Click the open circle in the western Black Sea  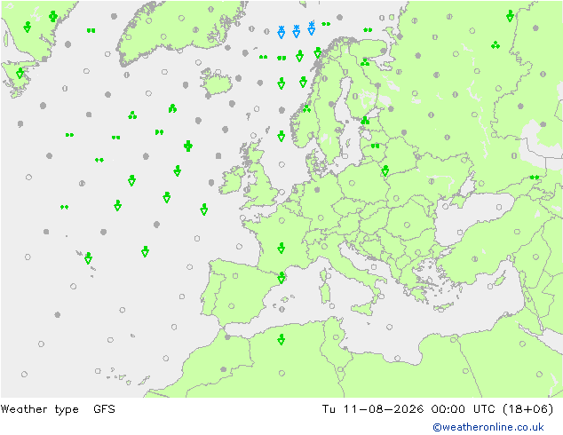pyautogui.click(x=446, y=206)
